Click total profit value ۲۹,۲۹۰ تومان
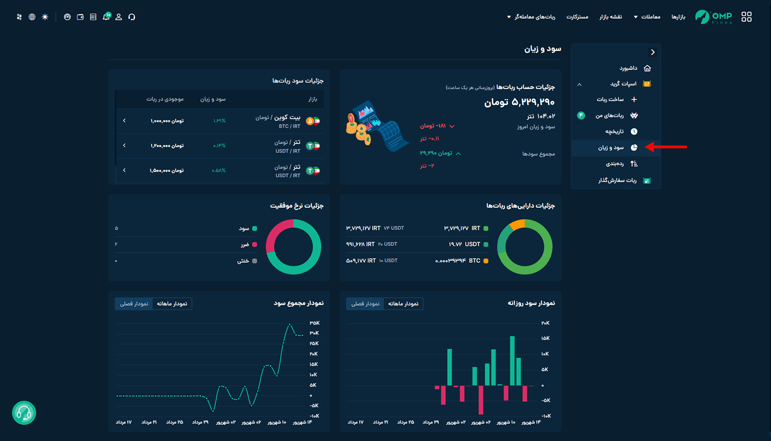 436,153
